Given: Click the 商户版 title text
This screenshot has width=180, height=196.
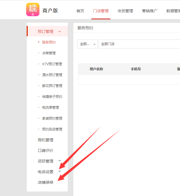Looking at the screenshot, I should pos(50,11).
